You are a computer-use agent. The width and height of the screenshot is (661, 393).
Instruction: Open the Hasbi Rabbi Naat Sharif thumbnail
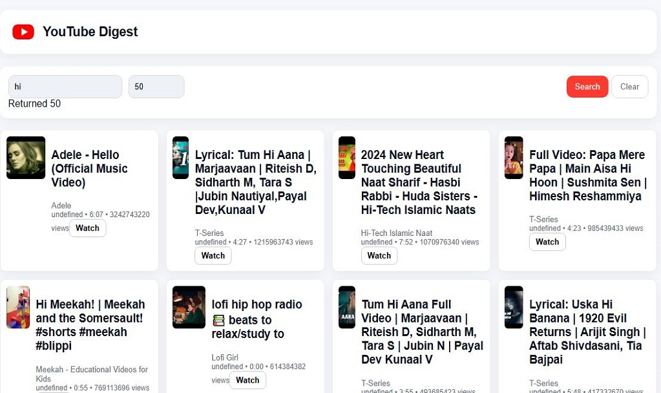[347, 158]
